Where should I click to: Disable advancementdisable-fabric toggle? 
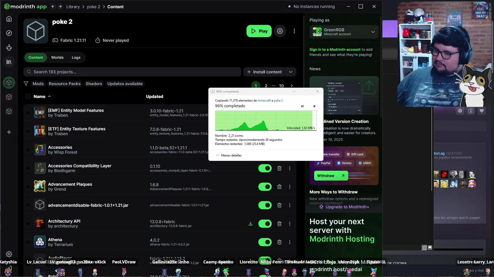coord(265,205)
